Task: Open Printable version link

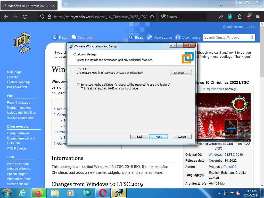Action: pyautogui.click(x=19, y=179)
